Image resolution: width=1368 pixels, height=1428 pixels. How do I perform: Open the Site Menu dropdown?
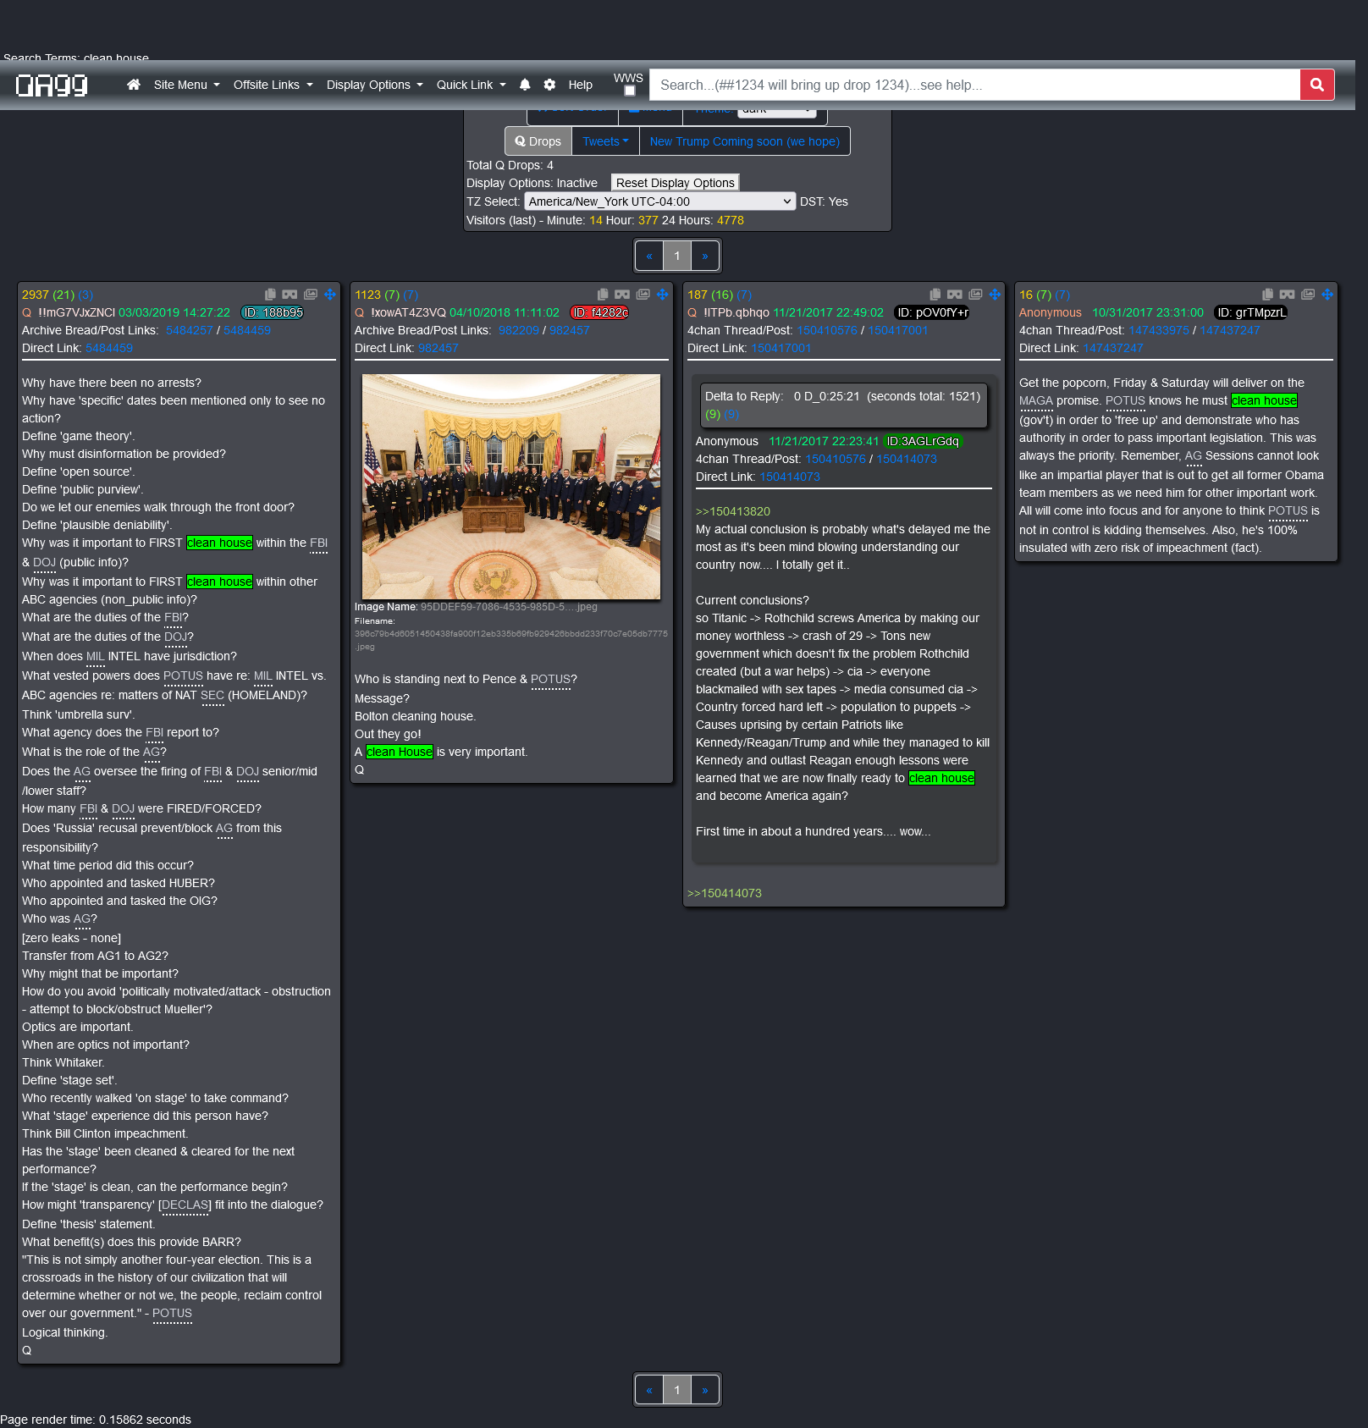point(186,85)
